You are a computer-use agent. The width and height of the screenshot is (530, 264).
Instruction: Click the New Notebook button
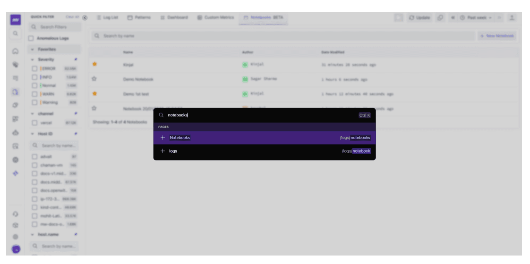click(x=497, y=36)
